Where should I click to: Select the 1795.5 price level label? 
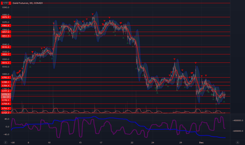6,78
